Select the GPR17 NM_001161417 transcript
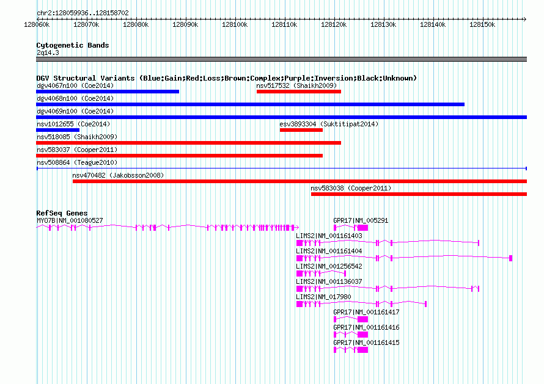544x384 pixels. click(x=351, y=319)
